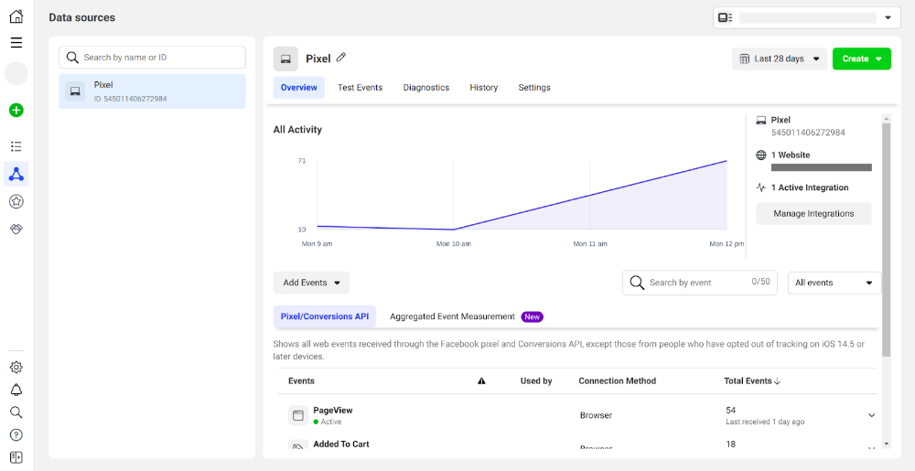The height and width of the screenshot is (471, 915).
Task: Open the Last 28 days date dropdown
Action: click(x=779, y=59)
